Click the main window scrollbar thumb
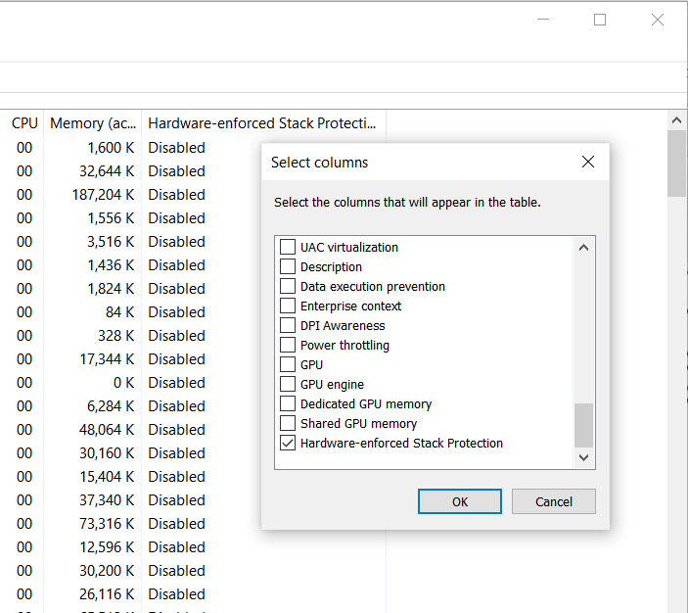The height and width of the screenshot is (613, 688). [676, 164]
